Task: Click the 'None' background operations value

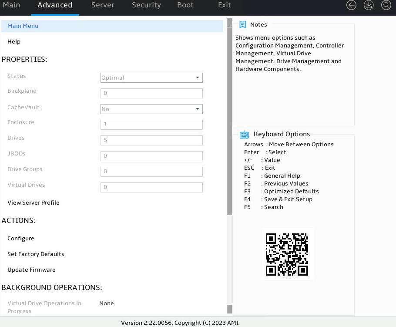Action: (x=106, y=303)
